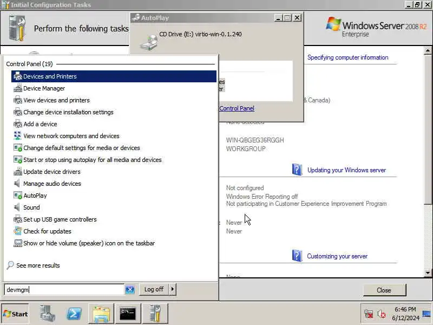
Task: Choose Add a device result
Action: [40, 124]
